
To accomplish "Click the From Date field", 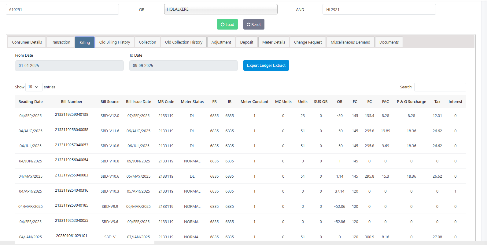I will [x=69, y=66].
